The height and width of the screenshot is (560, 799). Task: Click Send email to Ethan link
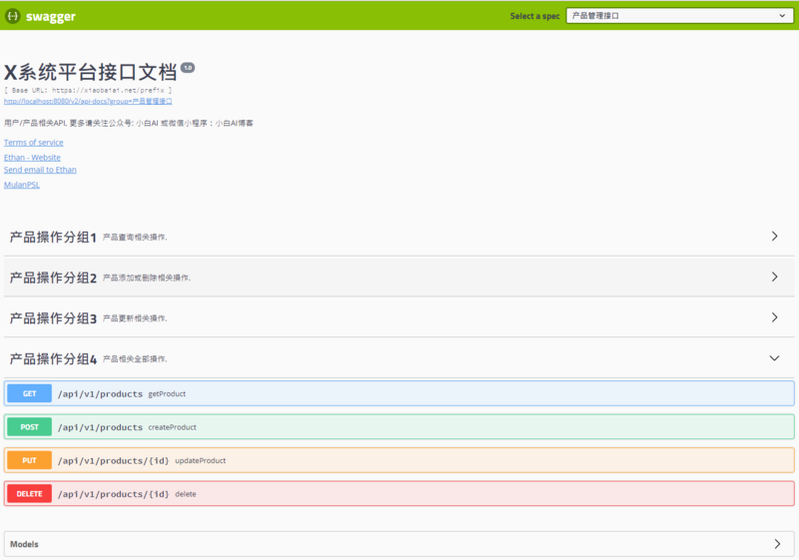click(x=40, y=170)
